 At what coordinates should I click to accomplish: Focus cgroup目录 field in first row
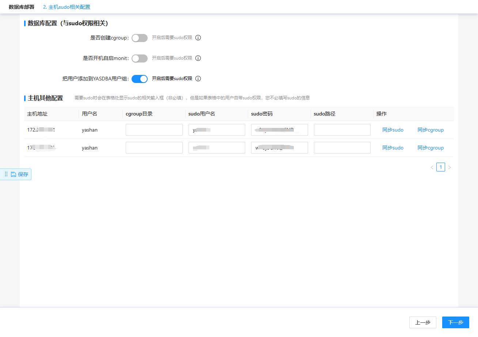(x=154, y=130)
